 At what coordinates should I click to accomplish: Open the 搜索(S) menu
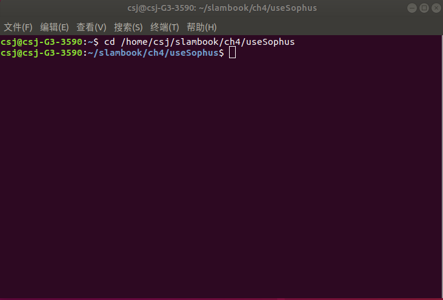tap(128, 27)
